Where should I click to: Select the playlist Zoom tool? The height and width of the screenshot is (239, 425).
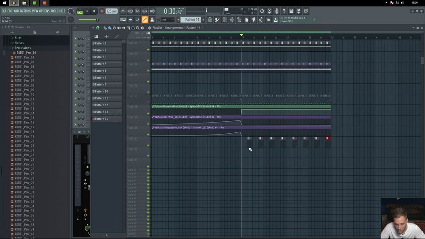click(x=137, y=27)
